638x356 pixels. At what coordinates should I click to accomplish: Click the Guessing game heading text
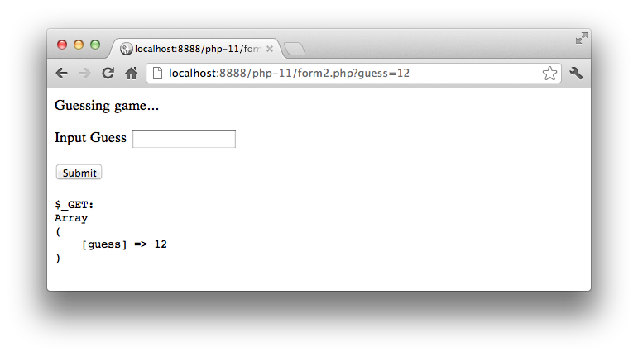pos(107,106)
